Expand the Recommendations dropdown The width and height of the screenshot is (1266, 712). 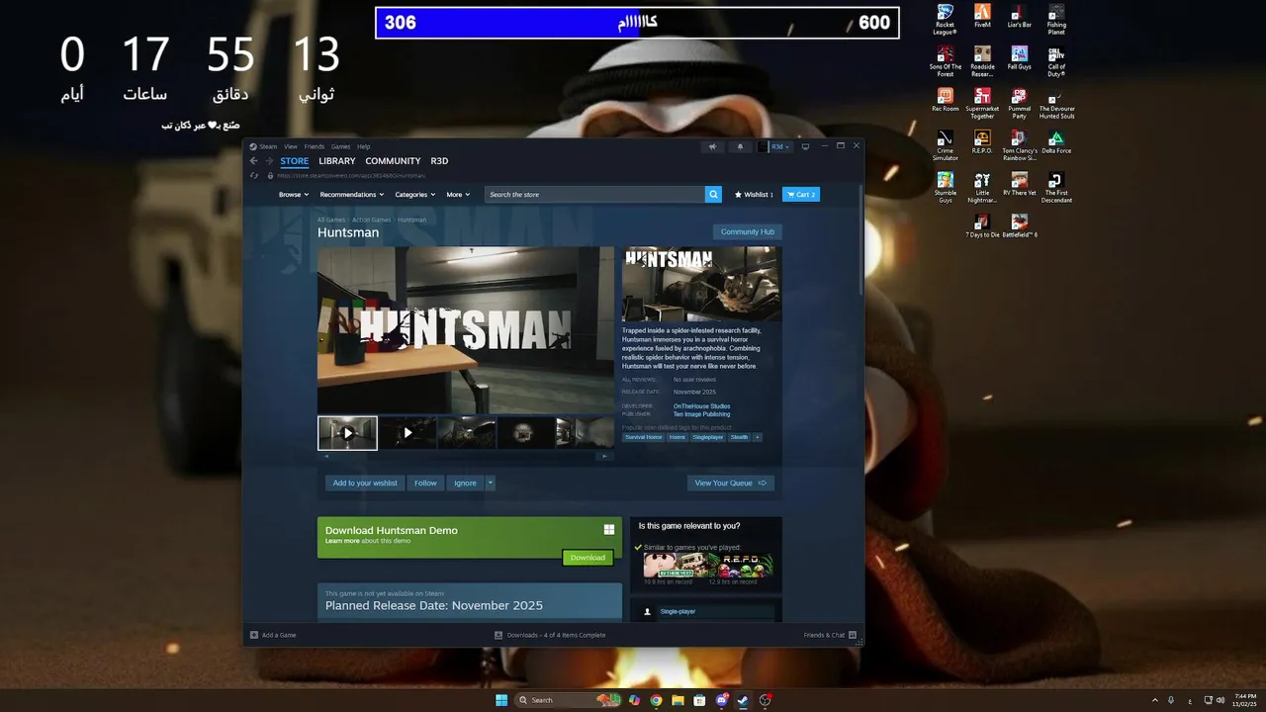[351, 195]
